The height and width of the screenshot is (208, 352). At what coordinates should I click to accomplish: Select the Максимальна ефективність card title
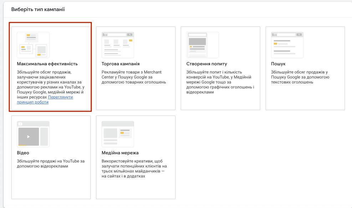(x=47, y=64)
